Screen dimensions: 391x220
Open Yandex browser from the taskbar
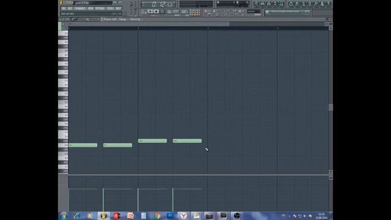tap(184, 216)
